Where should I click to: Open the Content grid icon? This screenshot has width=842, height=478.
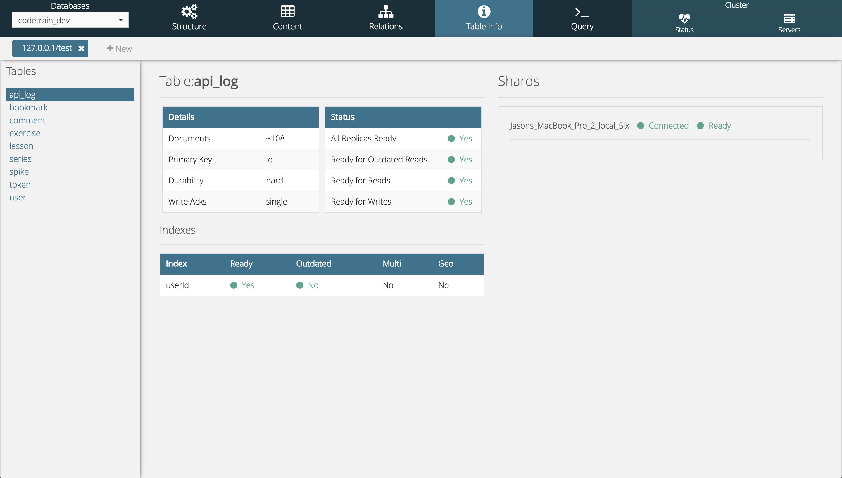pyautogui.click(x=287, y=11)
